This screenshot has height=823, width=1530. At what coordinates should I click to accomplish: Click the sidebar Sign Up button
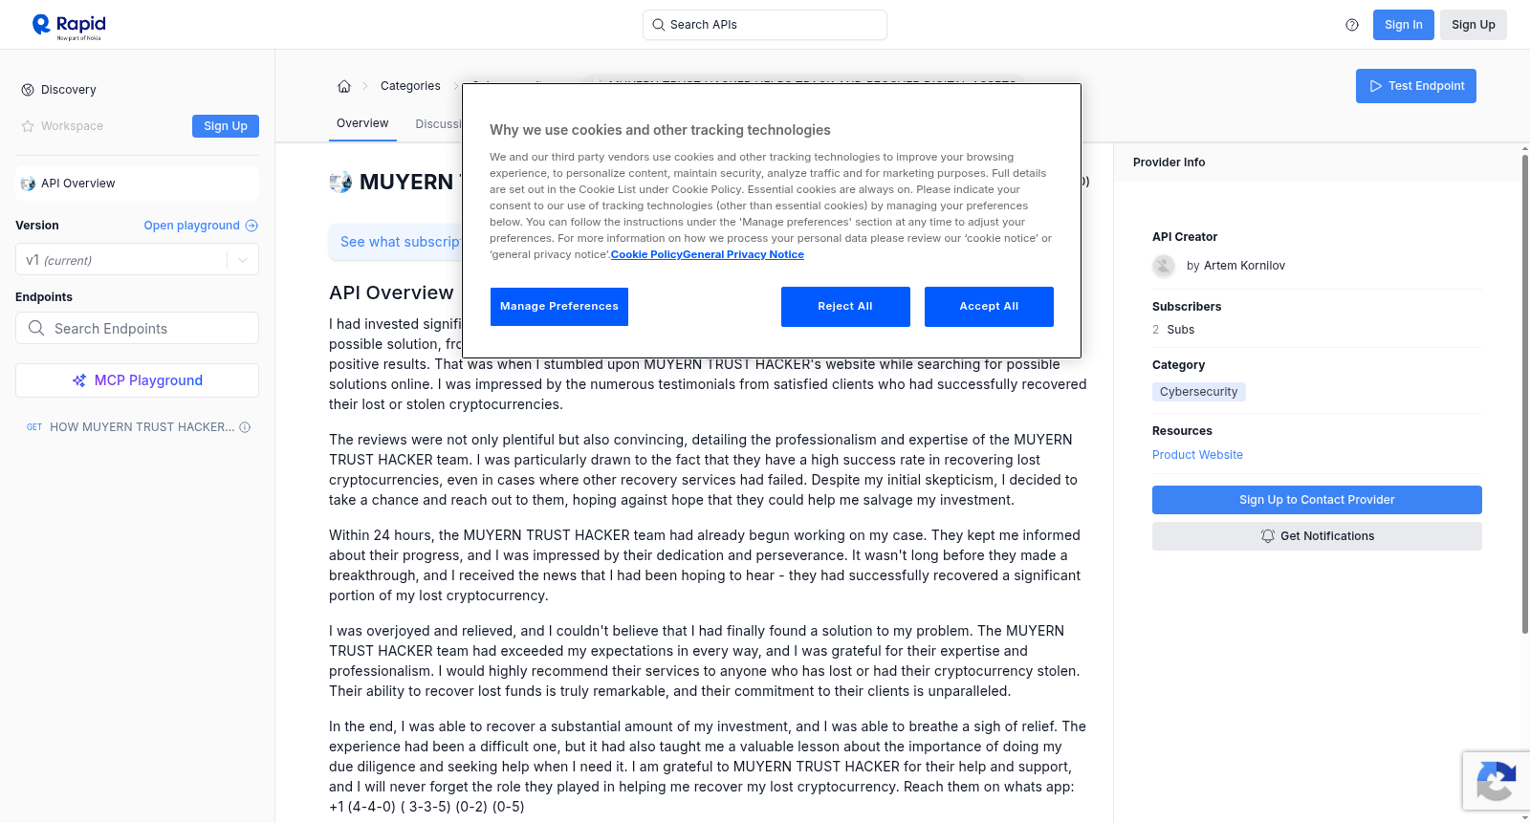pyautogui.click(x=226, y=126)
